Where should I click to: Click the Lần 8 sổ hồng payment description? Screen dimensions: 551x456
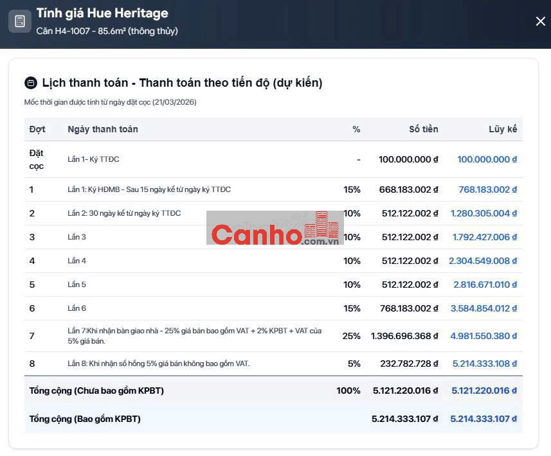pos(158,364)
